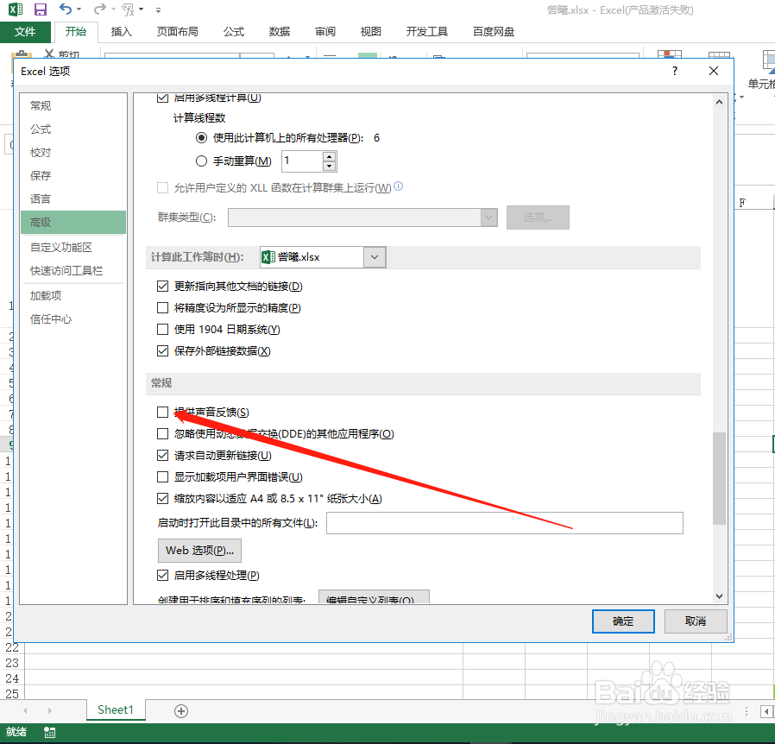
Task: Open the 计算此工作簿时 workbook dropdown
Action: (374, 256)
